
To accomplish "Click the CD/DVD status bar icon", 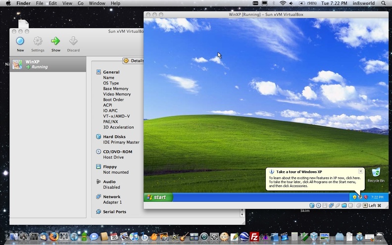I will pyautogui.click(x=318, y=205).
